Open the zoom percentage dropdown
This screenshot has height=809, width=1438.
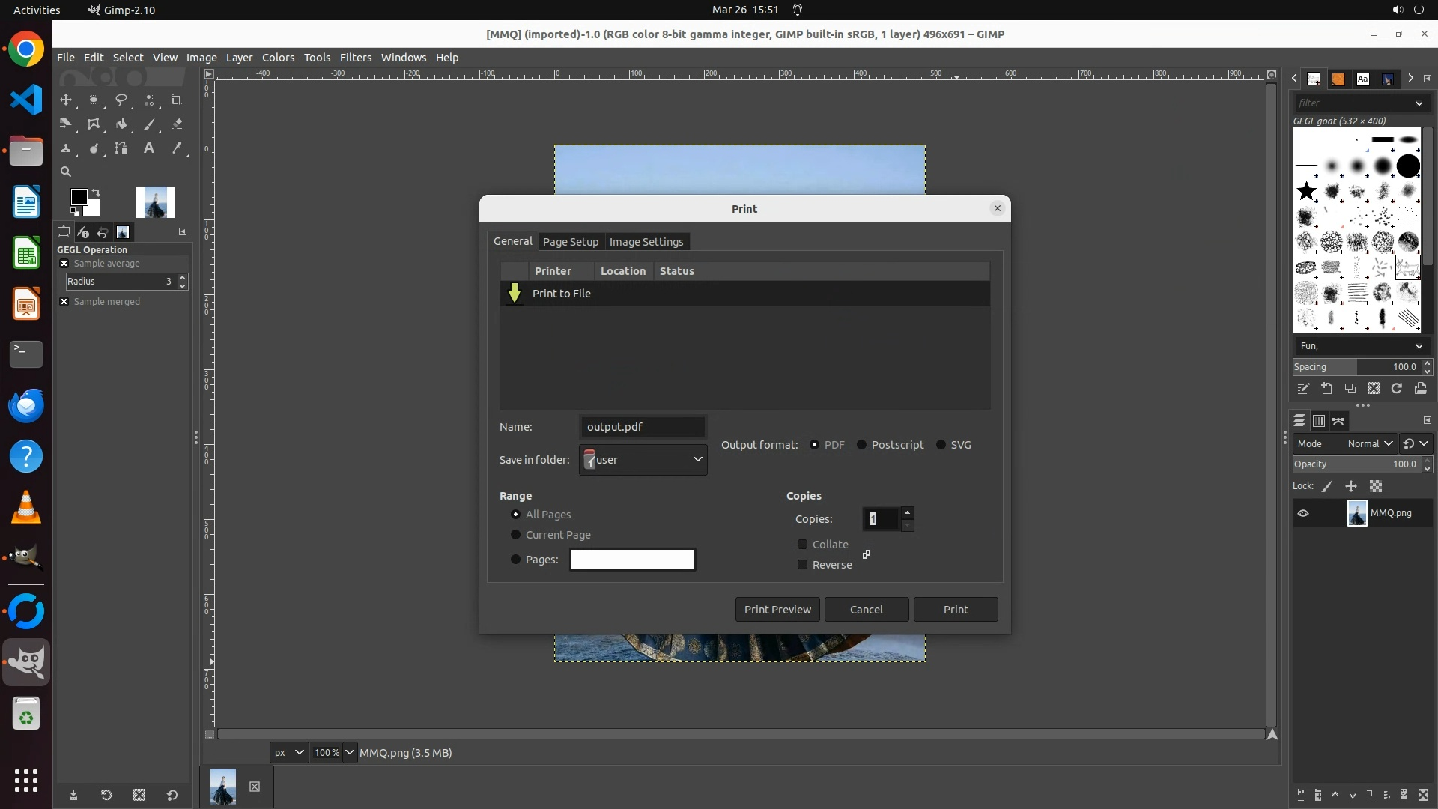350,753
